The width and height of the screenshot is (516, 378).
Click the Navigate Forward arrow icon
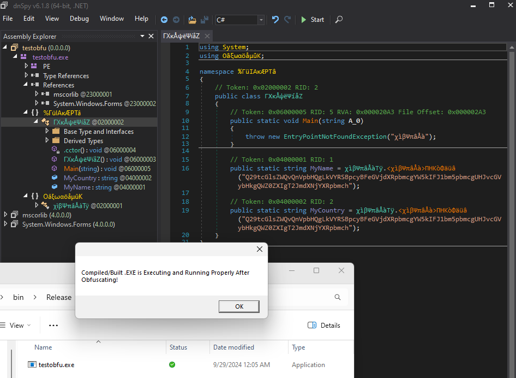177,20
